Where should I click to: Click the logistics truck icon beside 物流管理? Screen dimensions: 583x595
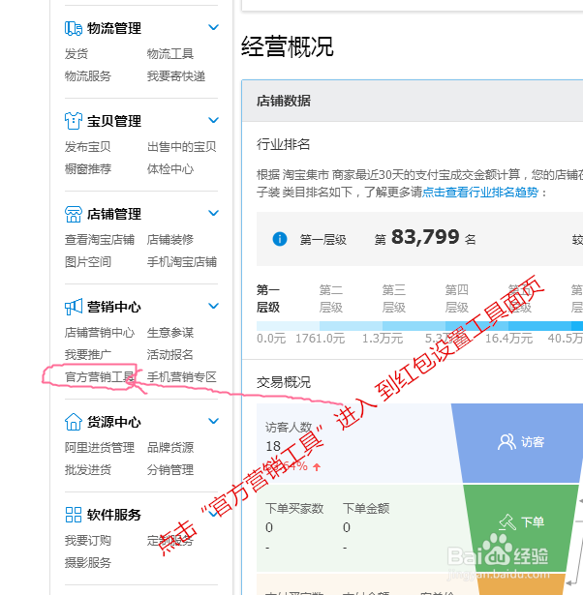[x=74, y=28]
